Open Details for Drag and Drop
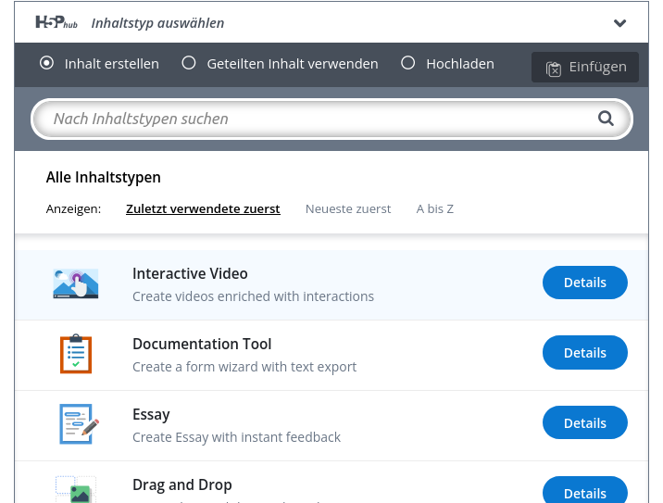This screenshot has width=663, height=503. [584, 490]
